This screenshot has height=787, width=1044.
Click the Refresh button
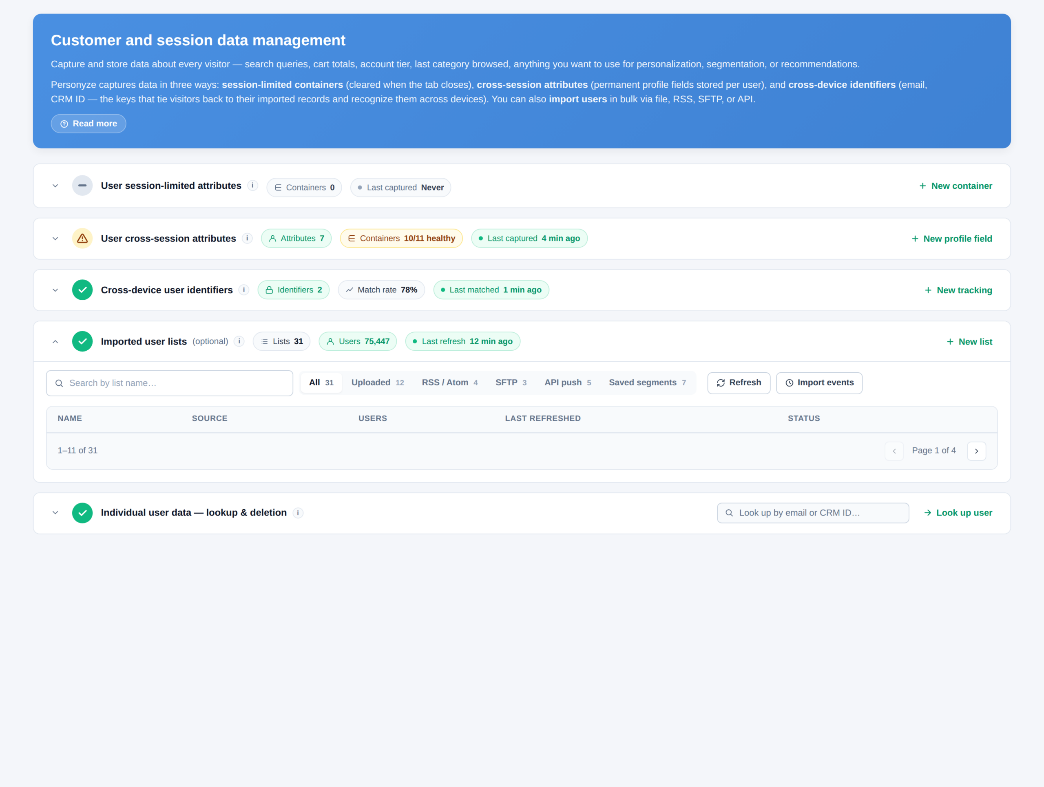[x=739, y=382]
